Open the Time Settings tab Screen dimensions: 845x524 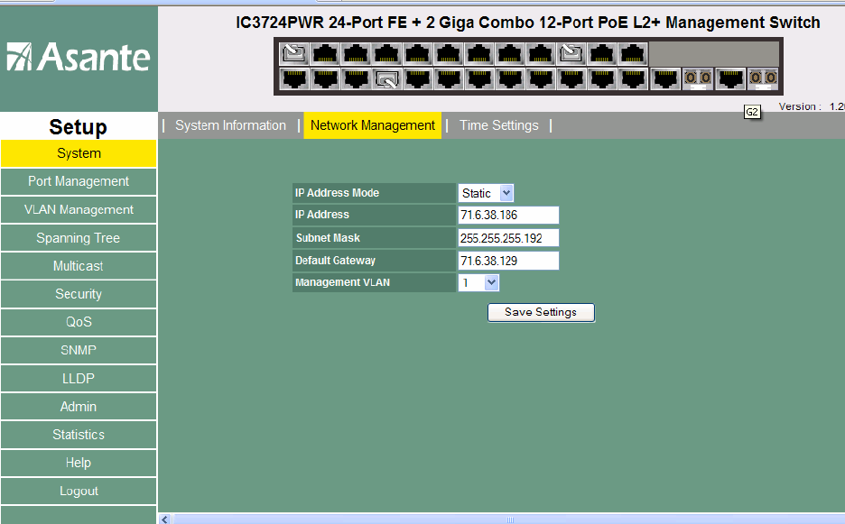point(499,125)
